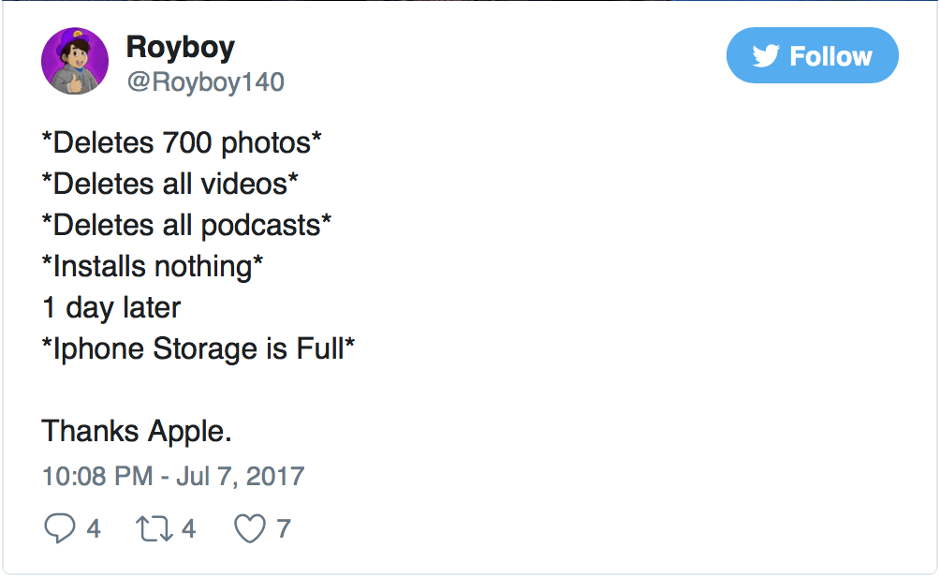Like the tweet with the heart icon
Viewport: 940px width, 577px height.
249,528
